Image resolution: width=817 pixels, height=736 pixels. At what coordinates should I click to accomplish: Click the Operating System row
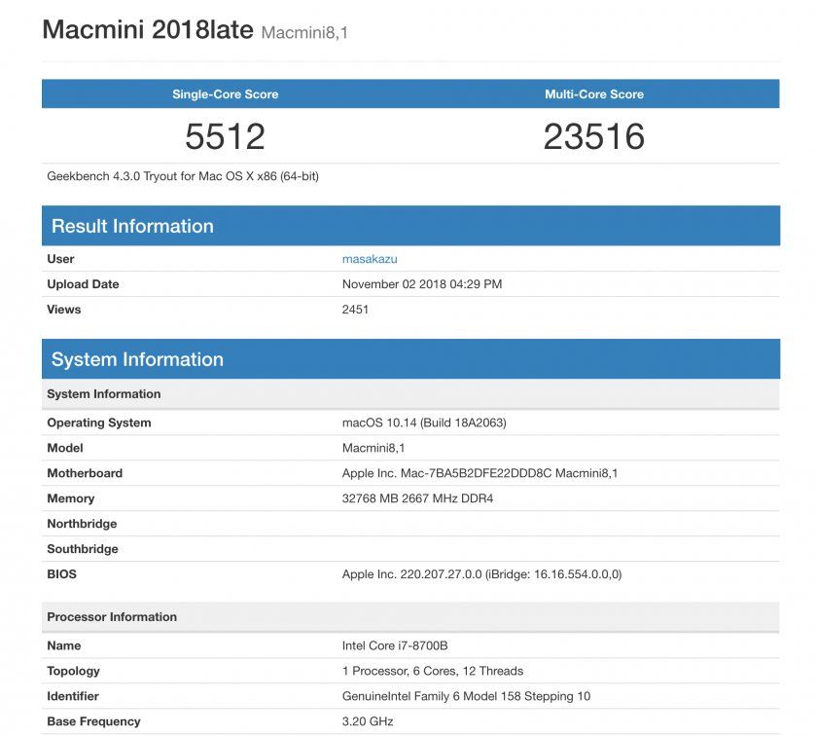point(418,423)
